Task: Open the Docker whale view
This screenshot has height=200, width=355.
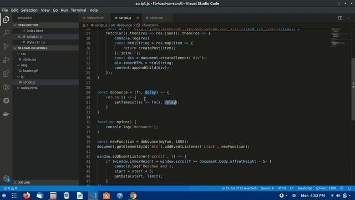Action: coord(6,114)
